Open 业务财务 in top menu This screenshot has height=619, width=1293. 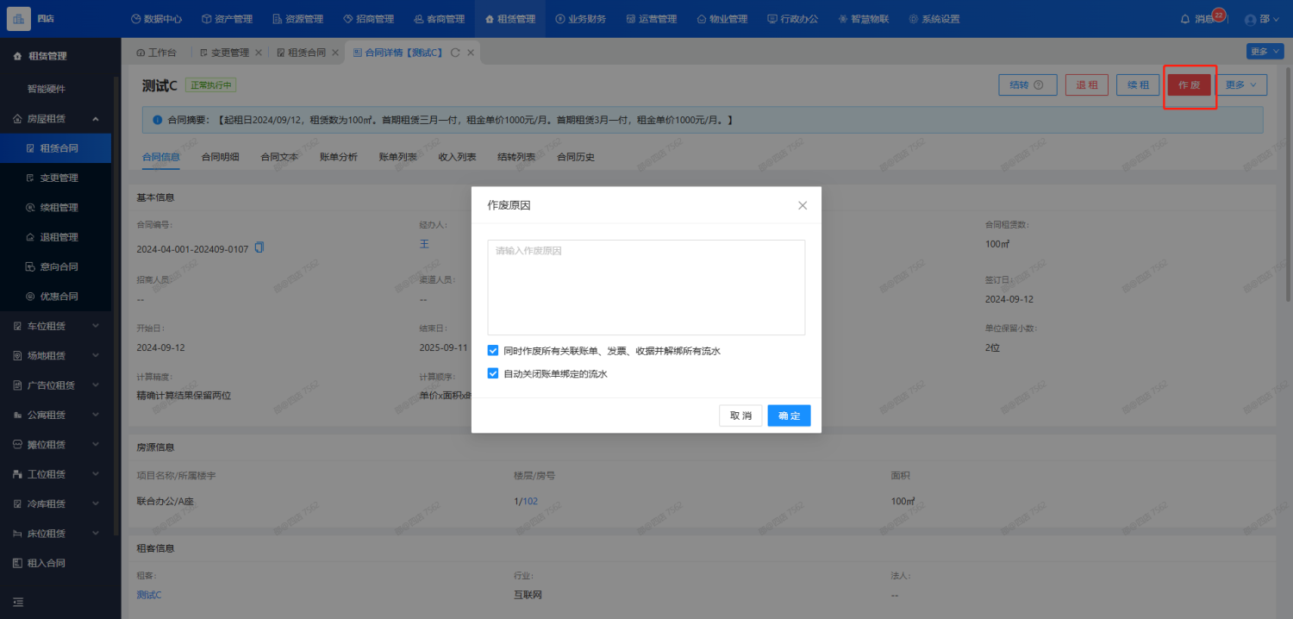[581, 19]
